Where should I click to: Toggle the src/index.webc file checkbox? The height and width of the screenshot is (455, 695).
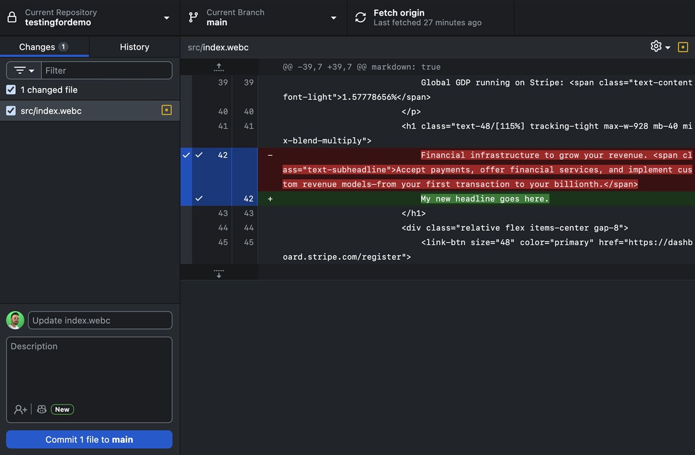(x=11, y=111)
